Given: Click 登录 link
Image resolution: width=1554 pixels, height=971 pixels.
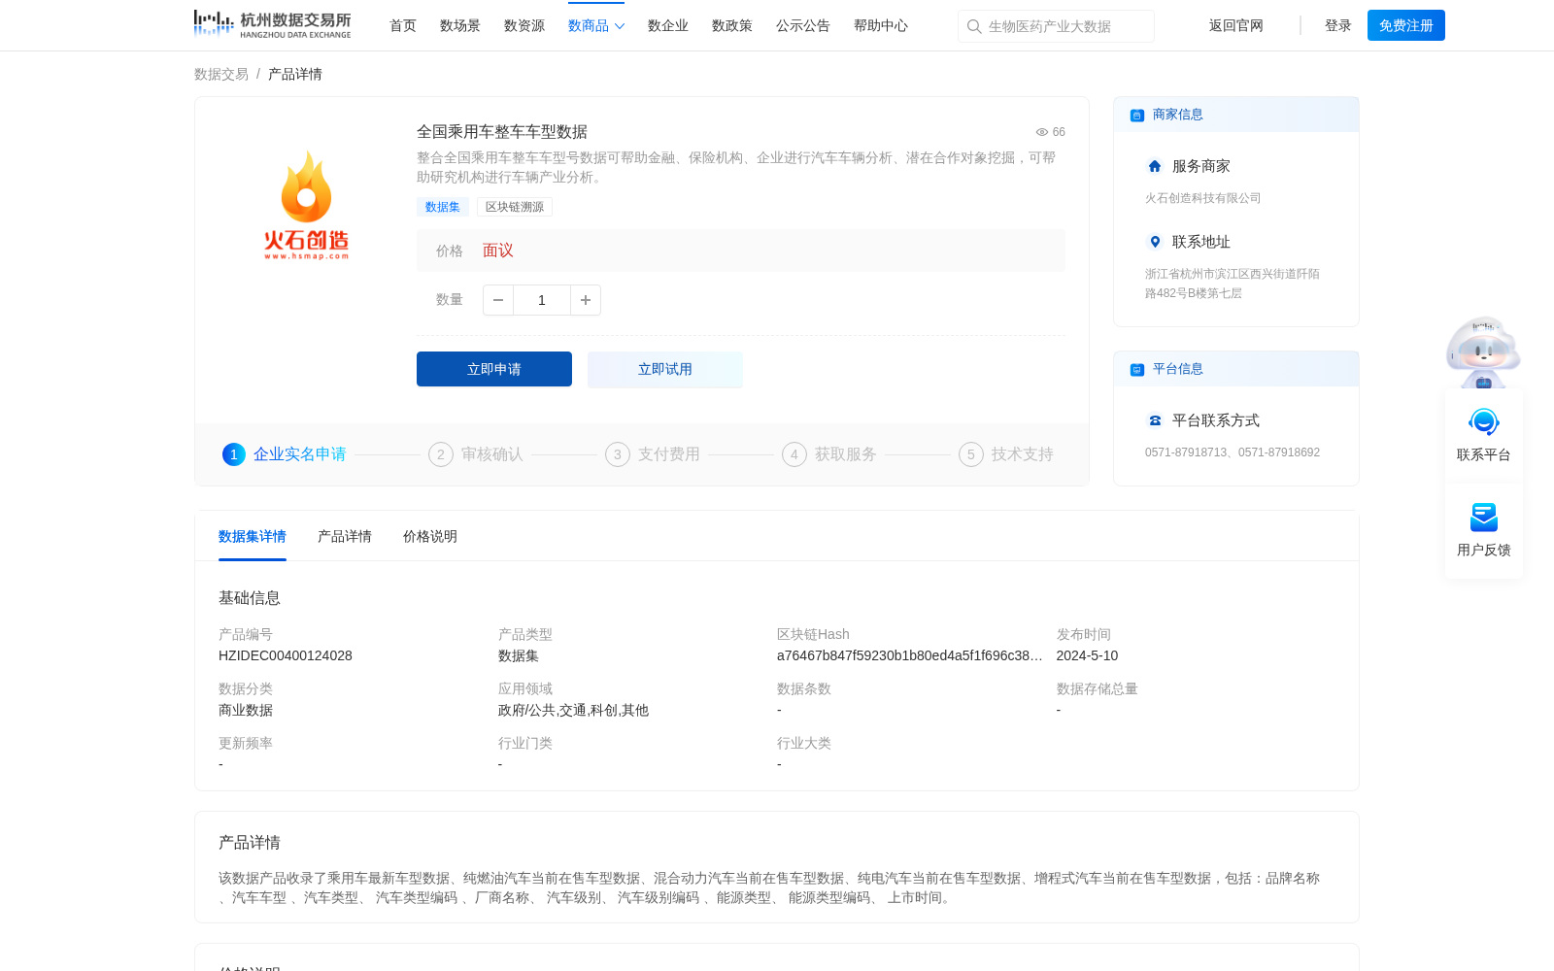Looking at the screenshot, I should [x=1338, y=26].
